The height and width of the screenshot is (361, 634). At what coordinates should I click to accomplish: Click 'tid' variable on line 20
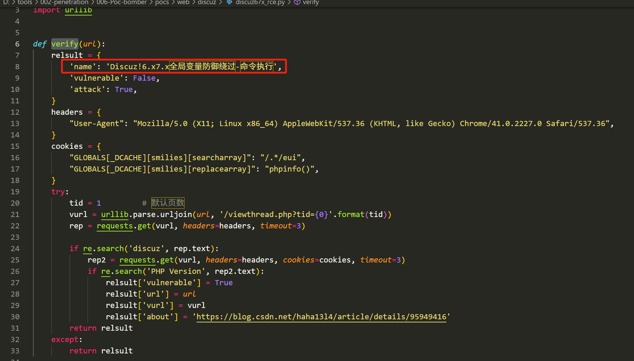point(76,203)
